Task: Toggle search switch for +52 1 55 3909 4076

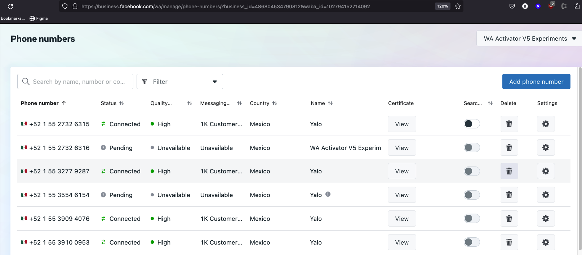Action: [x=472, y=218]
